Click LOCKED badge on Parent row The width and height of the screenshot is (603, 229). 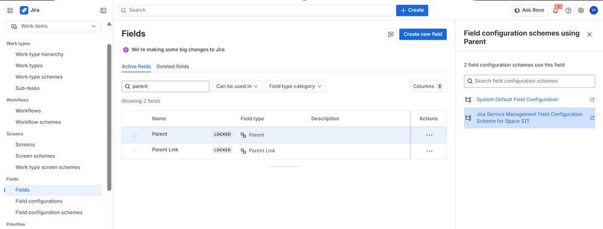coord(223,134)
